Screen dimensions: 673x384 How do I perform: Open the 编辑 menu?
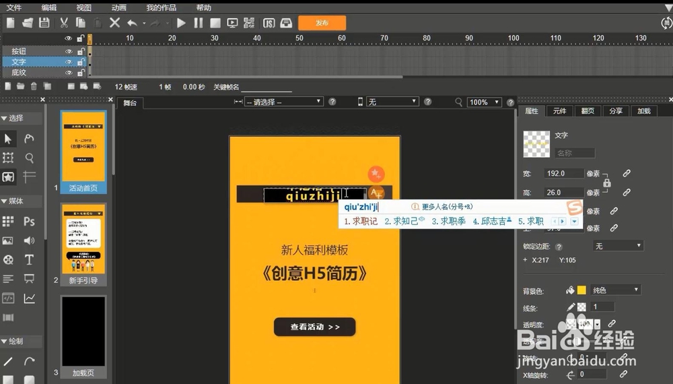pos(49,7)
